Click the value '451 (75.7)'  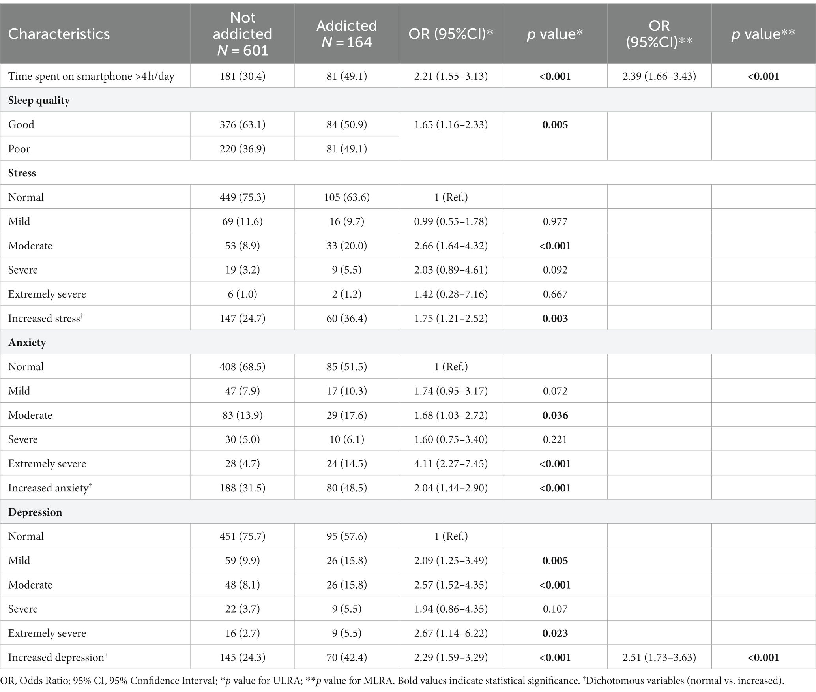(242, 536)
